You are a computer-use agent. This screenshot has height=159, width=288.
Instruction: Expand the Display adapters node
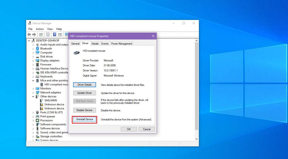pyautogui.click(x=33, y=61)
